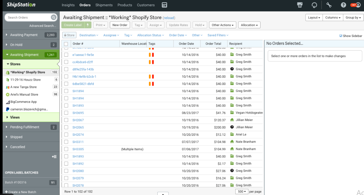
Task: Collapse the sidebar with the arrow-lines icon
Action: click(x=54, y=157)
